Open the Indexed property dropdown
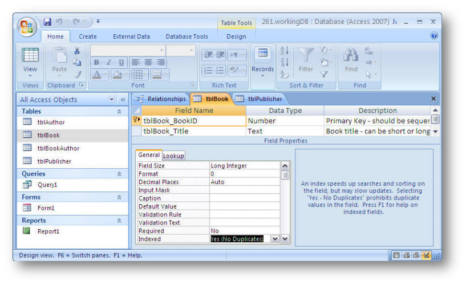Image resolution: width=466 pixels, height=285 pixels. tap(275, 239)
